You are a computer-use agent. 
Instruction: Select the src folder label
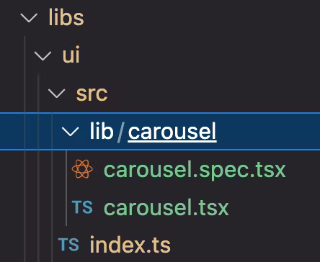tap(92, 94)
